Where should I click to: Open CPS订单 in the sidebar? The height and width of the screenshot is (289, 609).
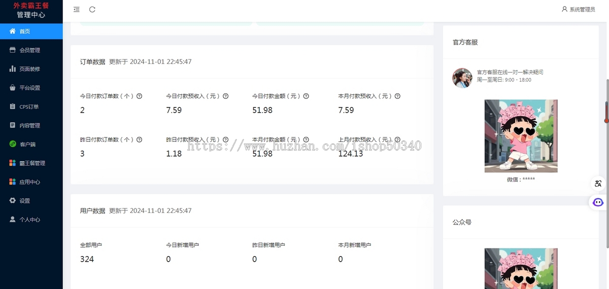31,106
